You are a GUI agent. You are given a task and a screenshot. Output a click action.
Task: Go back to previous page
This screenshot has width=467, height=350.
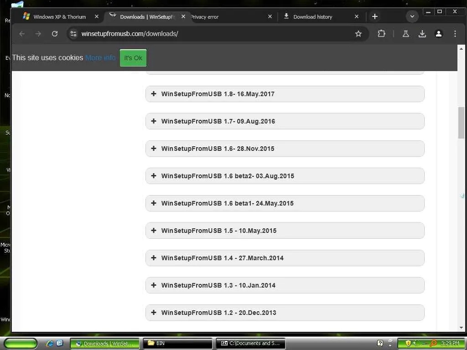pyautogui.click(x=22, y=34)
